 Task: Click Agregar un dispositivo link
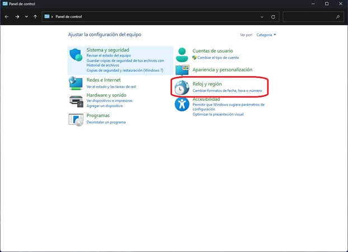(x=105, y=106)
